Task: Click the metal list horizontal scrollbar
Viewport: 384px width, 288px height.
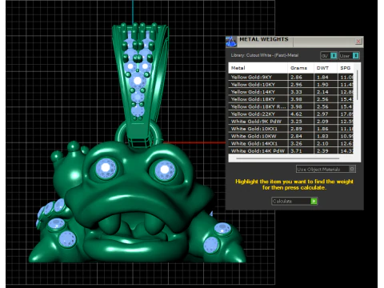Action: coord(287,158)
